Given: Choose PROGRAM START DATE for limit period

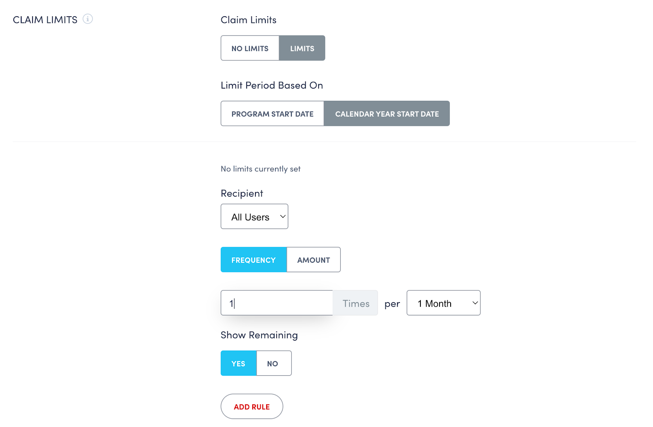Looking at the screenshot, I should 272,114.
